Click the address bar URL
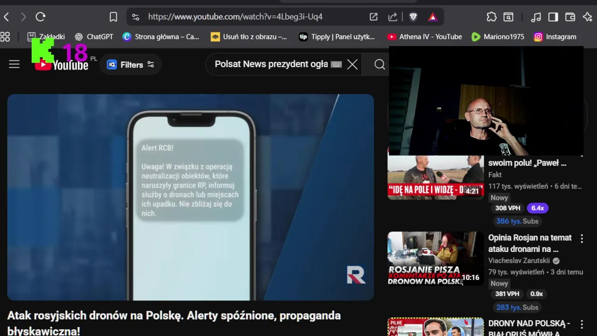This screenshot has height=336, width=597. point(235,17)
